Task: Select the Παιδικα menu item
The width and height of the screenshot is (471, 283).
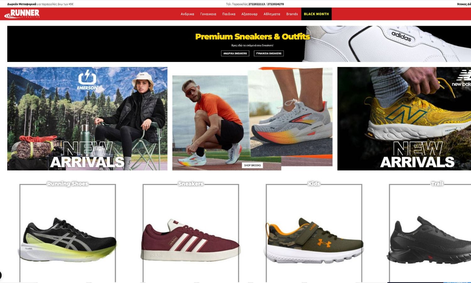Action: click(229, 14)
